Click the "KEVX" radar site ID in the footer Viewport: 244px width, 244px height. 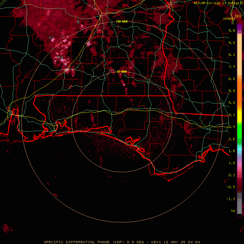tap(156, 242)
